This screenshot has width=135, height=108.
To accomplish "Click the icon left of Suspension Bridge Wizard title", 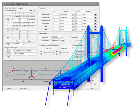I will [4, 4].
